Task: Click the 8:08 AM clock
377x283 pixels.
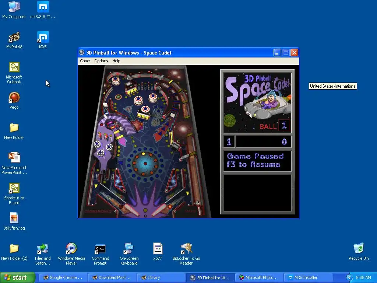Action: tap(363, 277)
